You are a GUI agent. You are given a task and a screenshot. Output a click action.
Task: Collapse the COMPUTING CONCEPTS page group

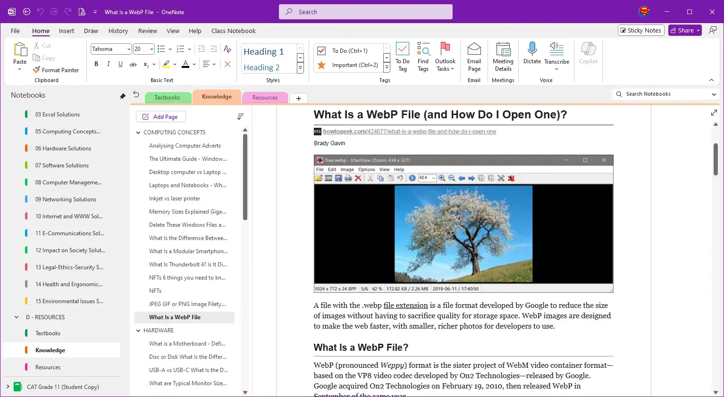138,132
